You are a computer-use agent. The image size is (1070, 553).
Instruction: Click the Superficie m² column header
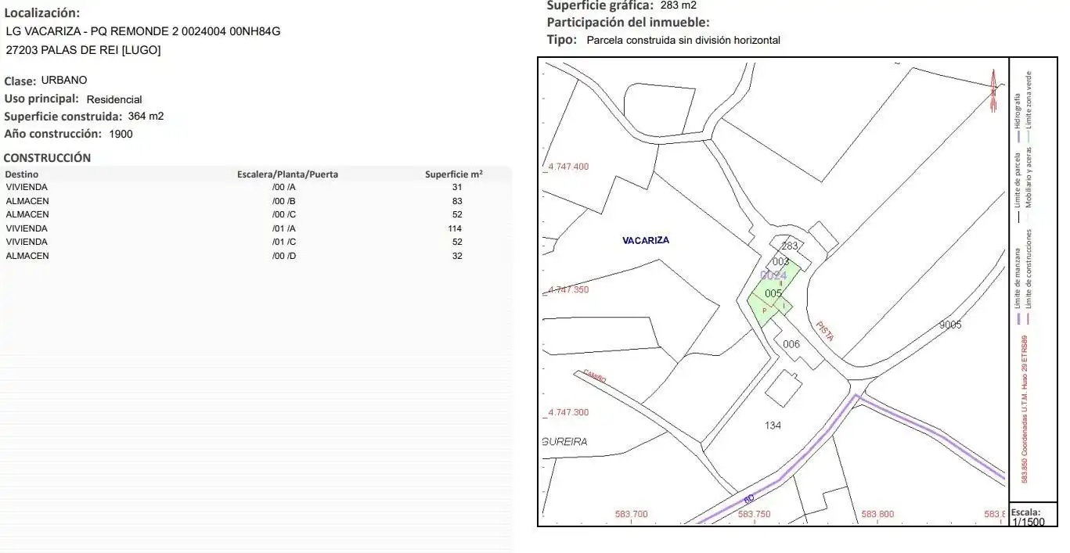tap(454, 174)
